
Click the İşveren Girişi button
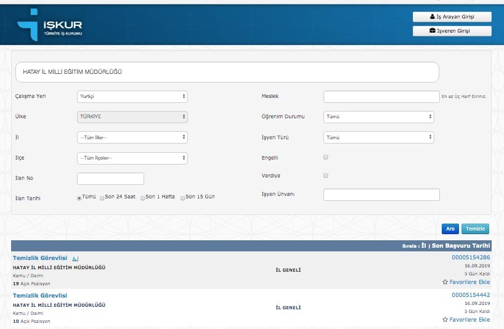pos(452,31)
